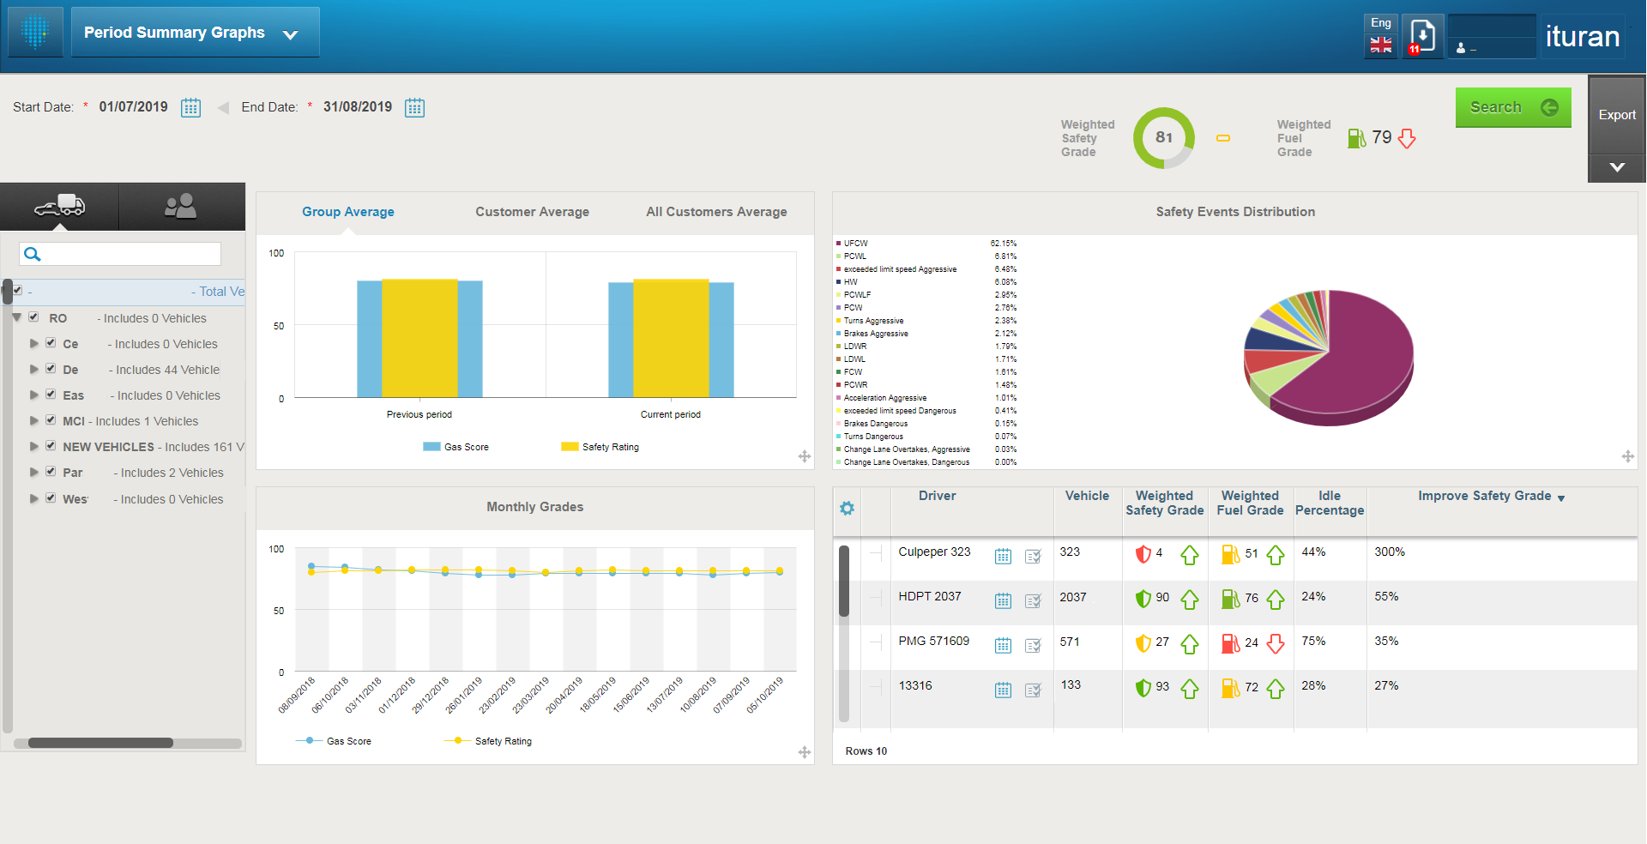Expand the De tree node
This screenshot has width=1647, height=844.
[34, 369]
